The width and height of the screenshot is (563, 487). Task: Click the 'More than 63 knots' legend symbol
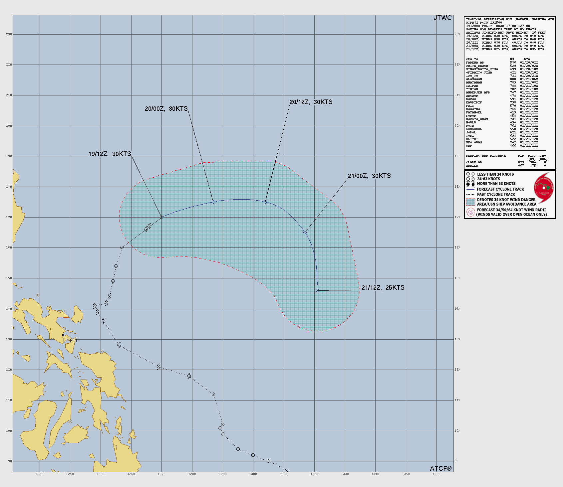coord(470,184)
